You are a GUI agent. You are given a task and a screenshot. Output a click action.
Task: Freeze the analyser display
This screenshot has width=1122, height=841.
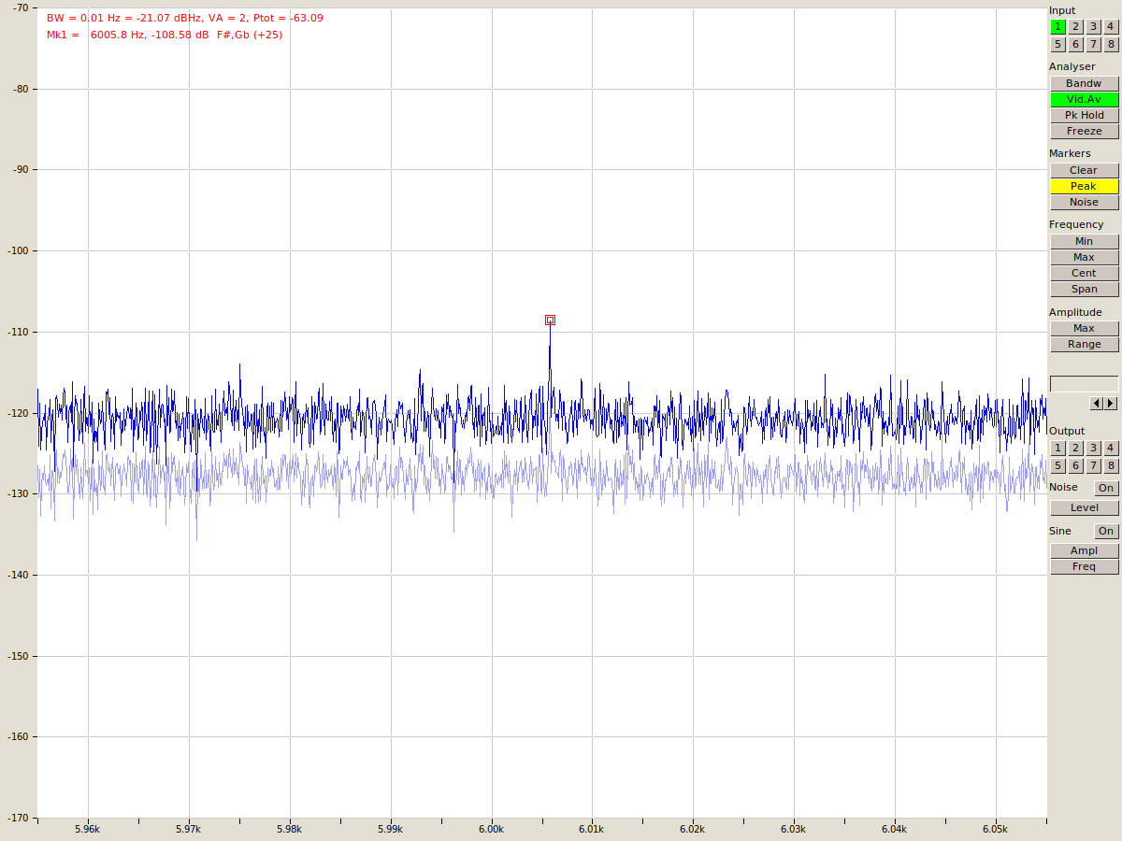1084,131
